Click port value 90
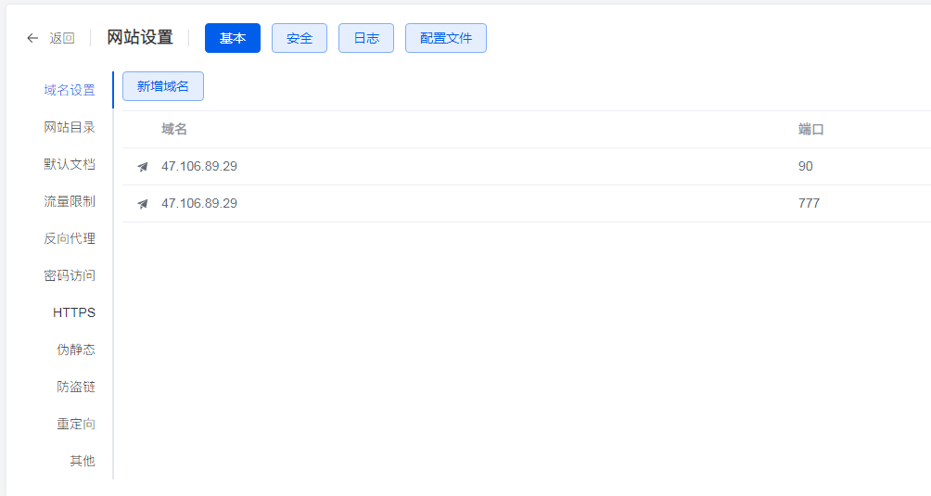 tap(806, 166)
